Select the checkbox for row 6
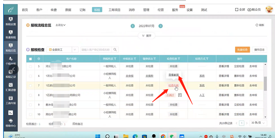This screenshot has width=275, height=138. pos(31,76)
